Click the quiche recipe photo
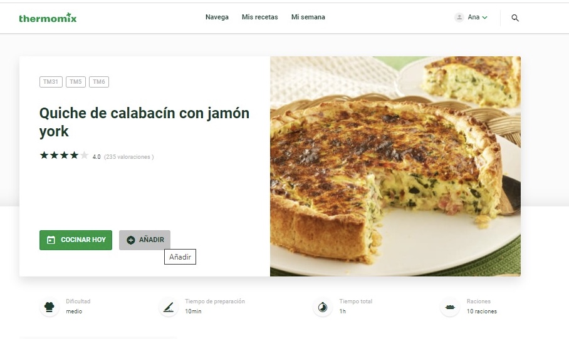 (x=395, y=166)
